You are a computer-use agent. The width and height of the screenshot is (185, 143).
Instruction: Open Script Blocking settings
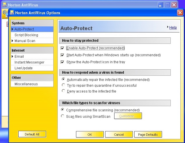pyautogui.click(x=26, y=35)
